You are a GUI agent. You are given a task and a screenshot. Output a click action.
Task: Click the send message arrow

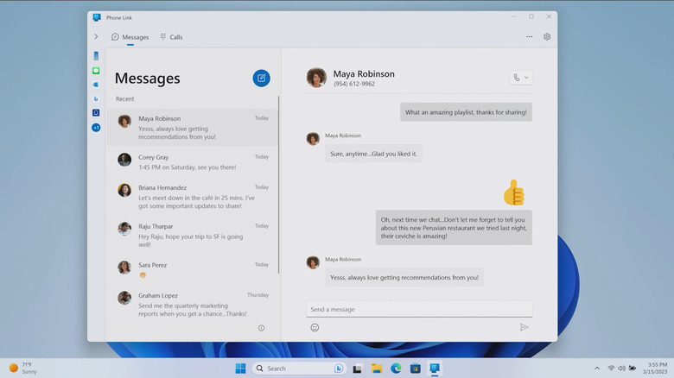pyautogui.click(x=524, y=328)
